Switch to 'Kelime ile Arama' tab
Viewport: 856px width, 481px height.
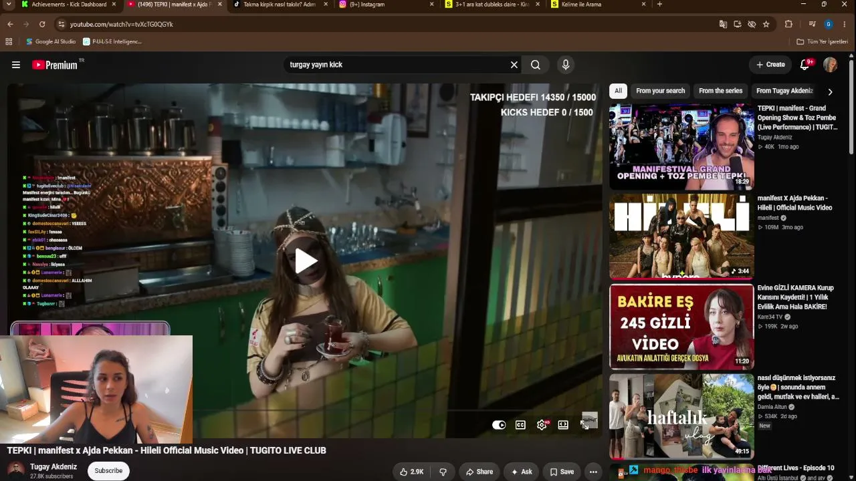tap(598, 4)
